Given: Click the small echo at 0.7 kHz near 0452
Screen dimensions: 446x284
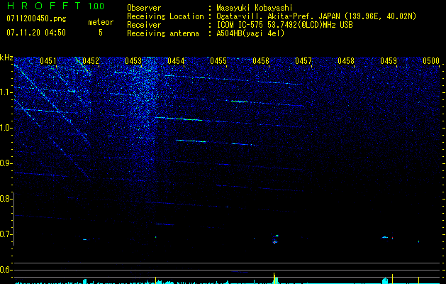Looking at the screenshot, I should [x=85, y=239].
